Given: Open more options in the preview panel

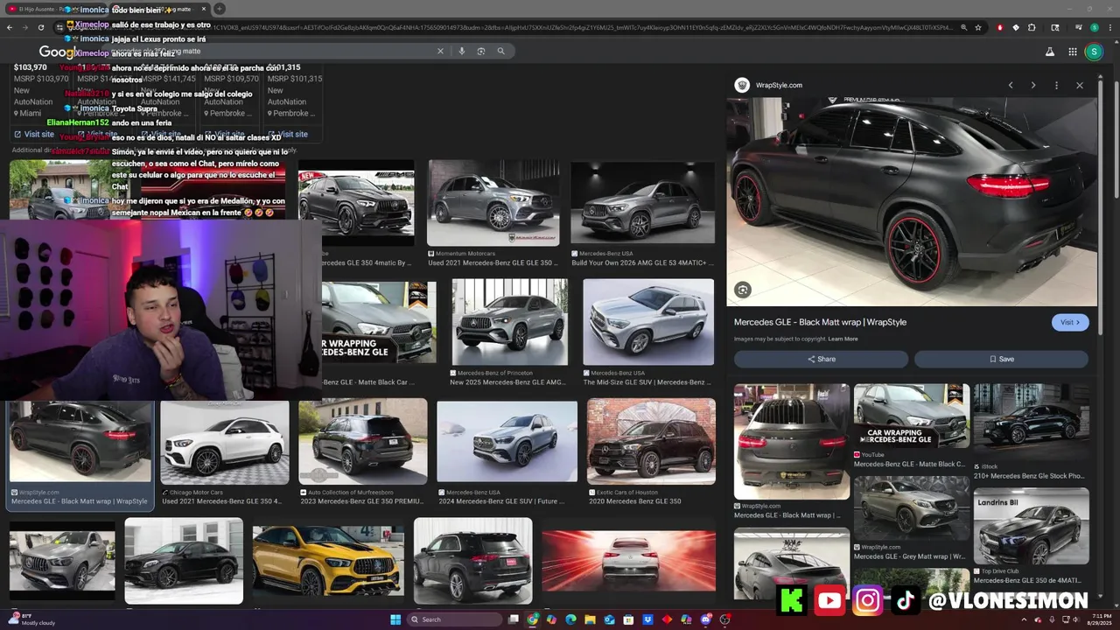Looking at the screenshot, I should tap(1056, 85).
